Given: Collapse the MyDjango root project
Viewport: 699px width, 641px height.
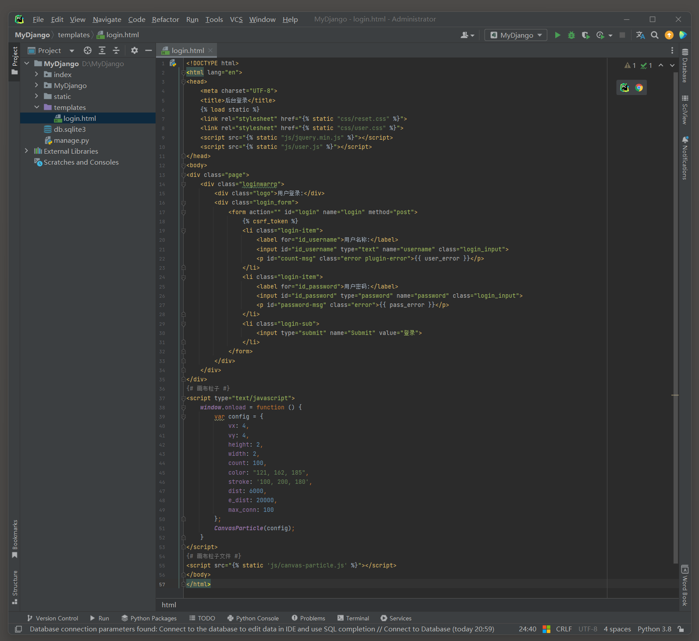Looking at the screenshot, I should click(26, 63).
